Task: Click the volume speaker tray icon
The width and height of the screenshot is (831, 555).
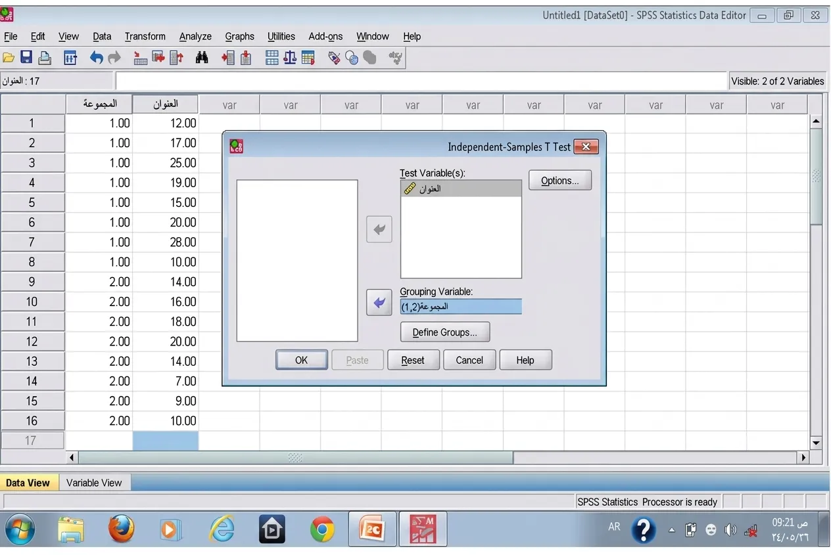Action: coord(730,530)
